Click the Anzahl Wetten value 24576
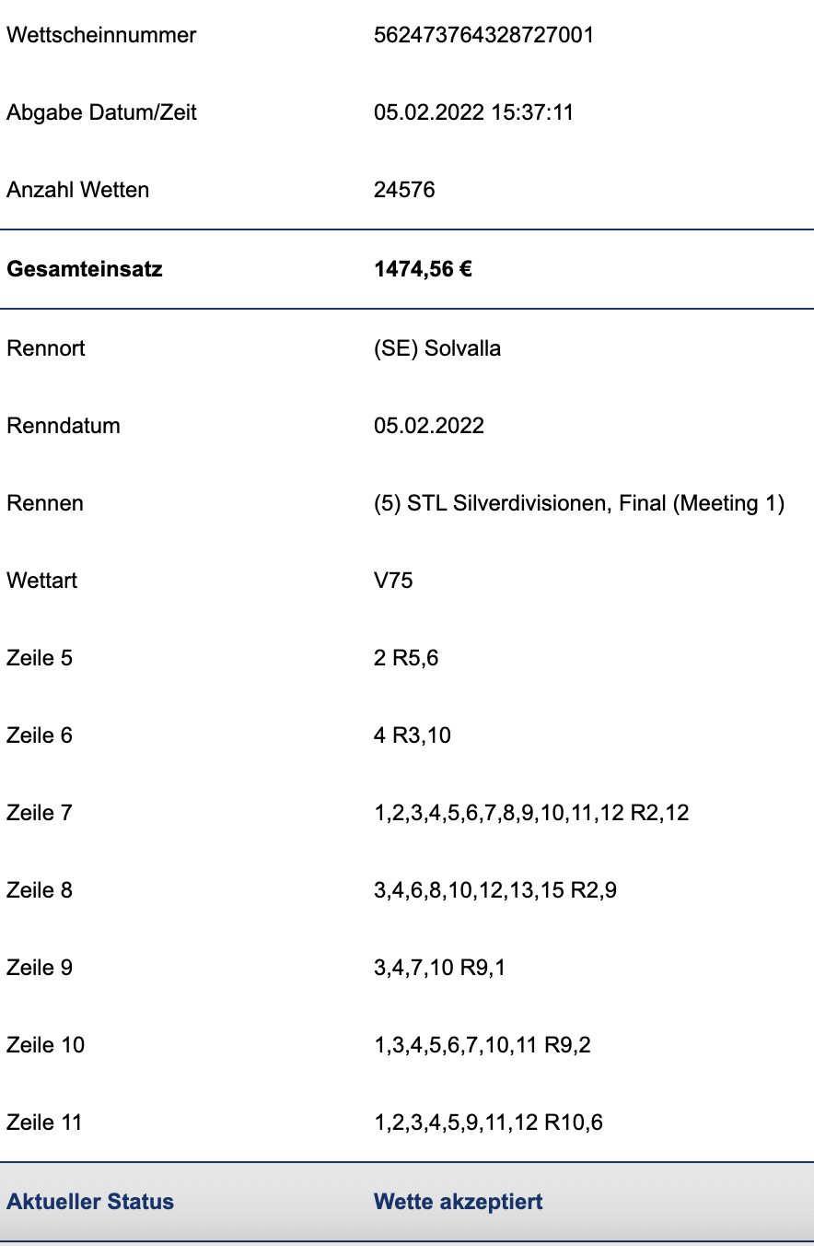The height and width of the screenshot is (1246, 814). pos(404,190)
